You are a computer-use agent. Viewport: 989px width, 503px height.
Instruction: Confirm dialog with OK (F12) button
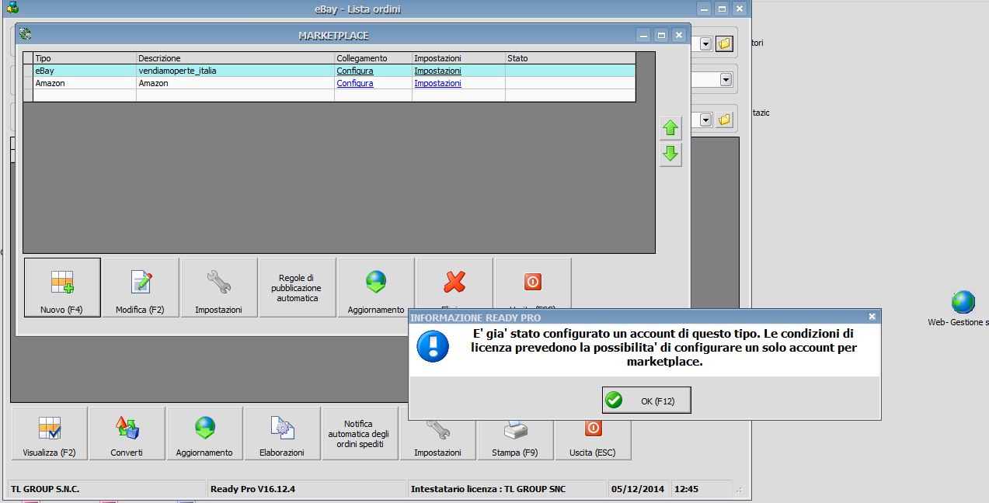point(646,401)
